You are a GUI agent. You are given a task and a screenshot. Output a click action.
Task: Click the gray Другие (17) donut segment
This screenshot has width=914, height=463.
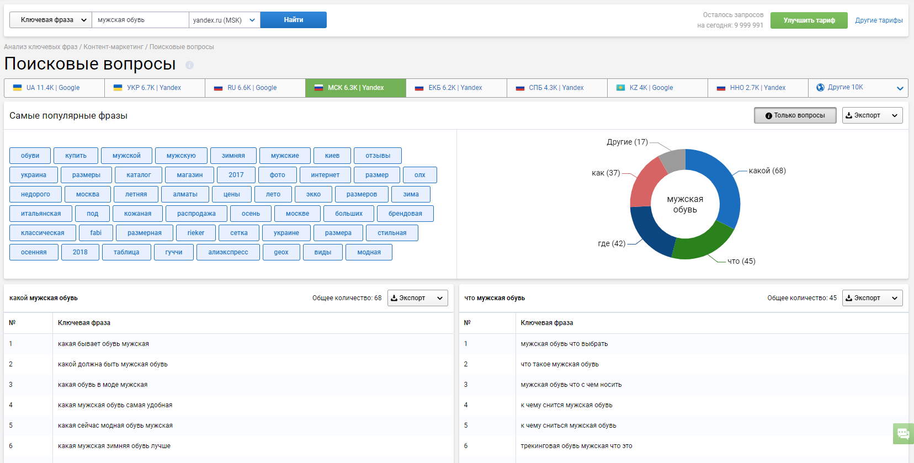674,159
